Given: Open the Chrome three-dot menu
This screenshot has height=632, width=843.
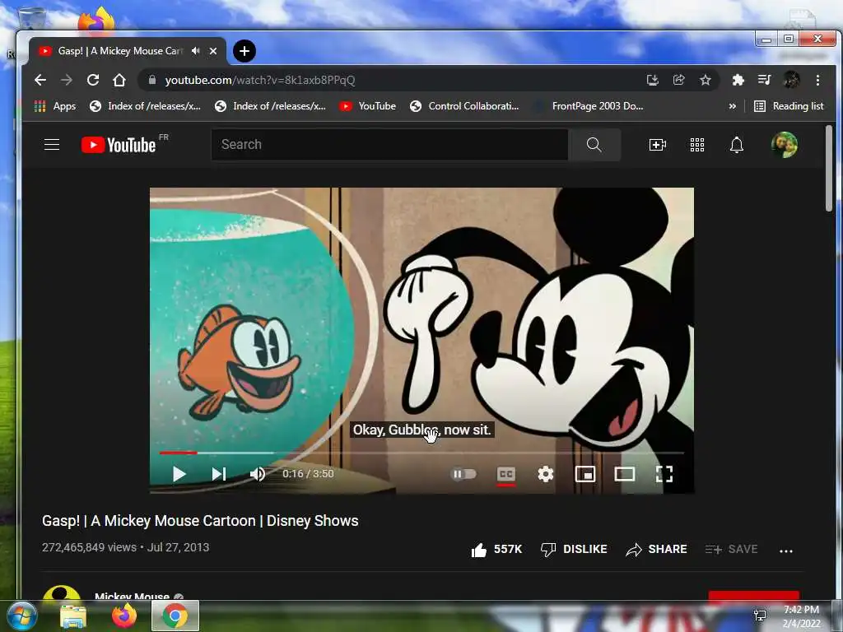Looking at the screenshot, I should pos(817,80).
